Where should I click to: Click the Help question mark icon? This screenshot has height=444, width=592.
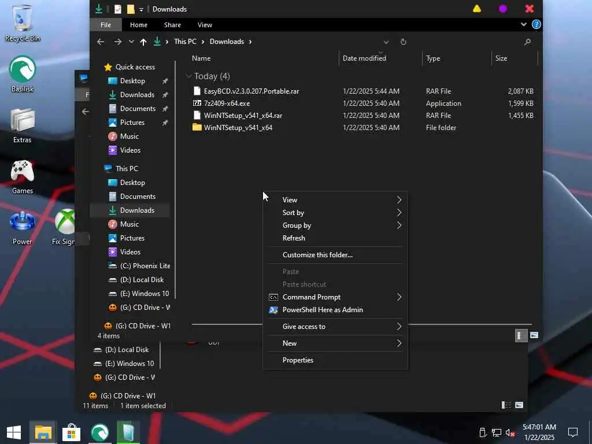point(536,24)
